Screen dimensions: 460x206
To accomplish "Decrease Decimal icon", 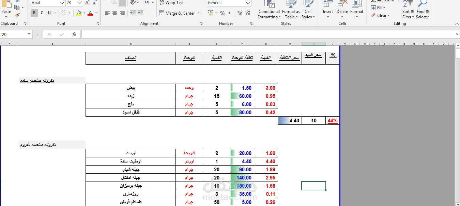I will click(248, 13).
